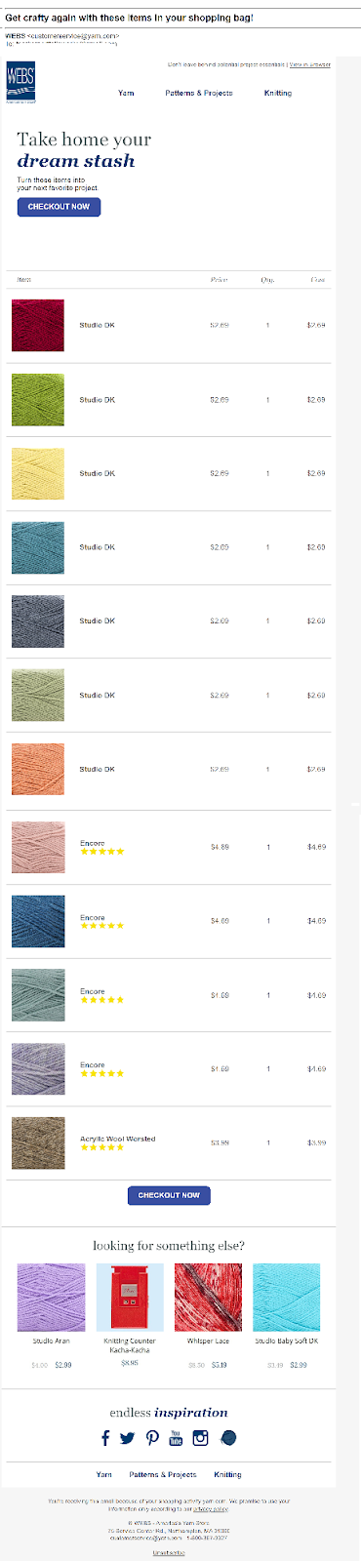The height and width of the screenshot is (1561, 361).
Task: Open the yarn ball icon after Instagram
Action: pyautogui.click(x=228, y=1437)
